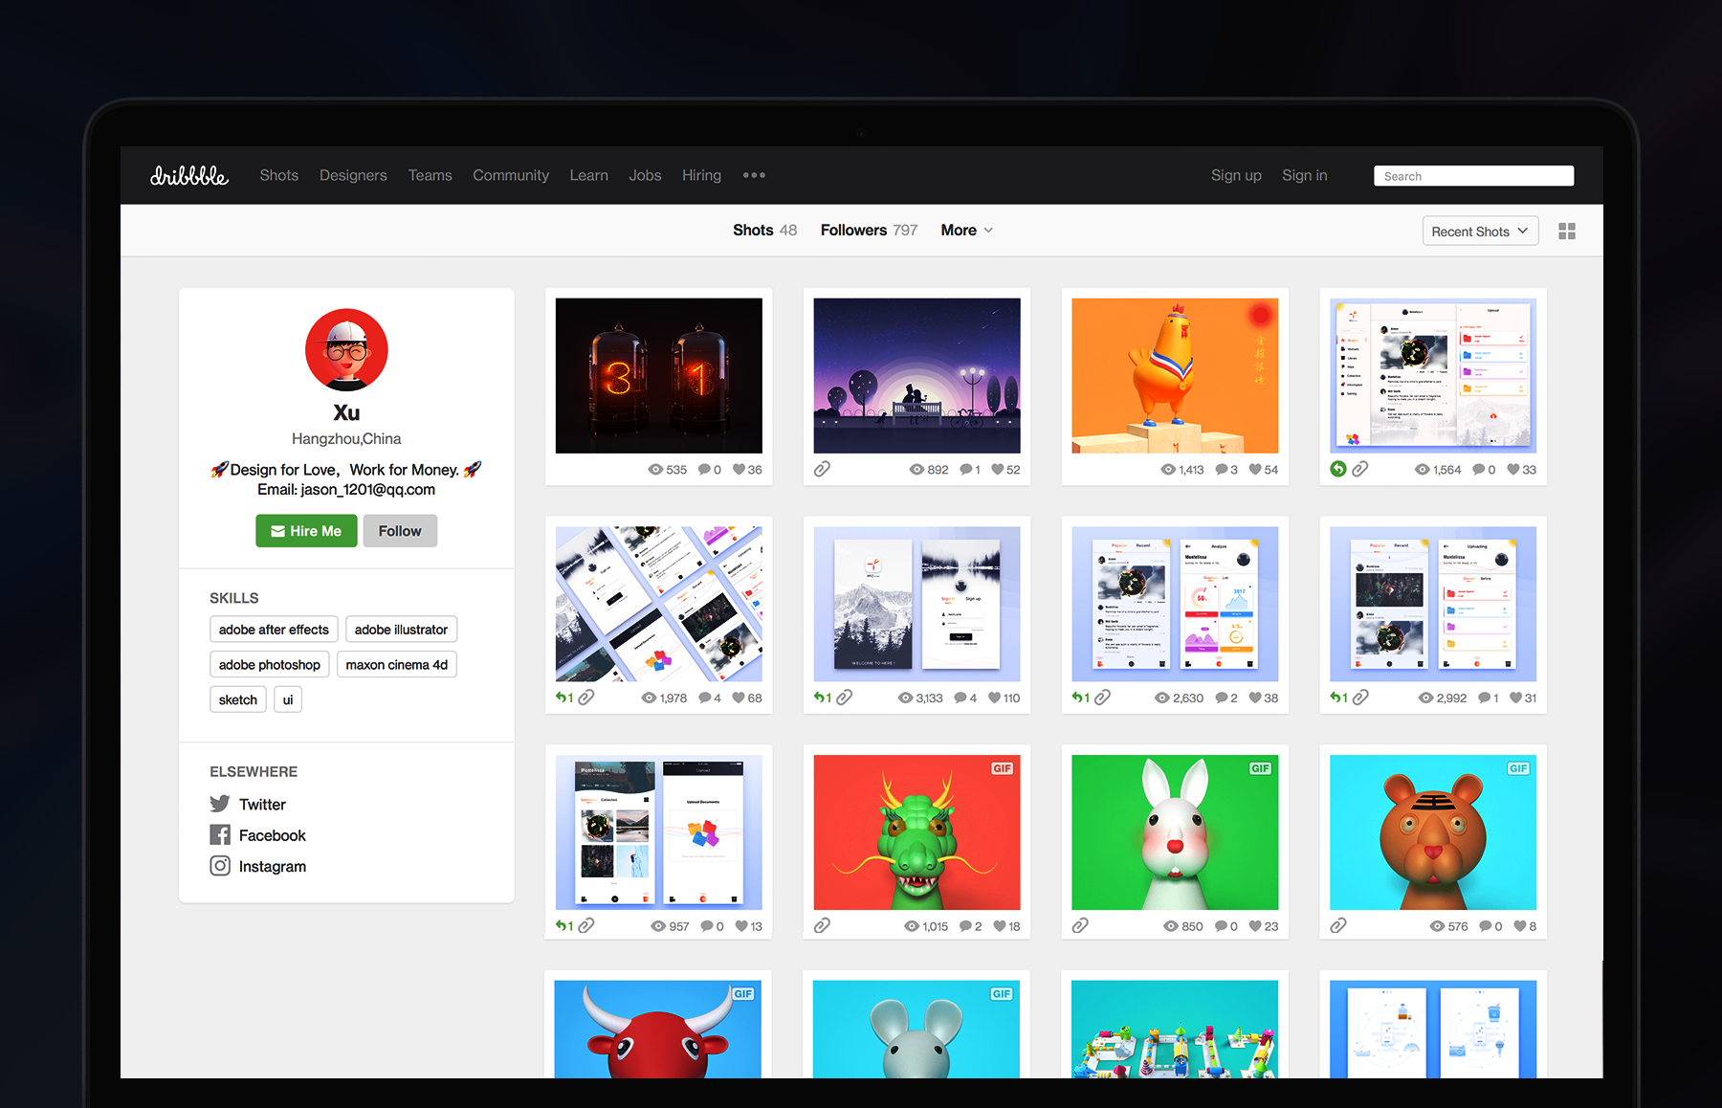Click rebound icon on the 957-views shot
Image resolution: width=1722 pixels, height=1108 pixels.
(564, 925)
